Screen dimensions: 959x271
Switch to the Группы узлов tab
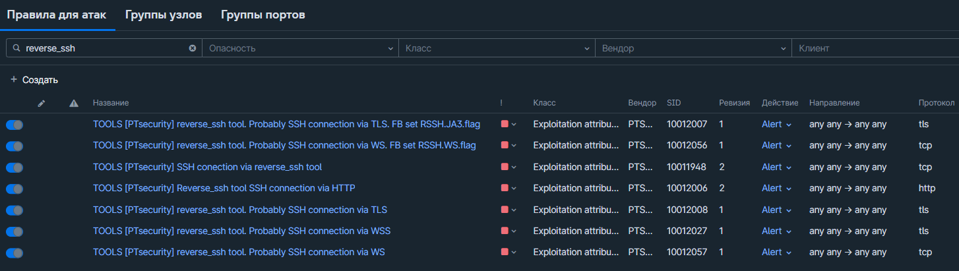(x=164, y=15)
